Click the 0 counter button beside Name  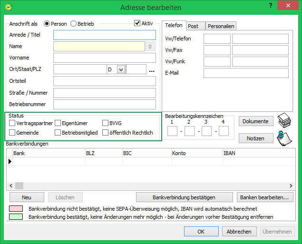pyautogui.click(x=150, y=47)
